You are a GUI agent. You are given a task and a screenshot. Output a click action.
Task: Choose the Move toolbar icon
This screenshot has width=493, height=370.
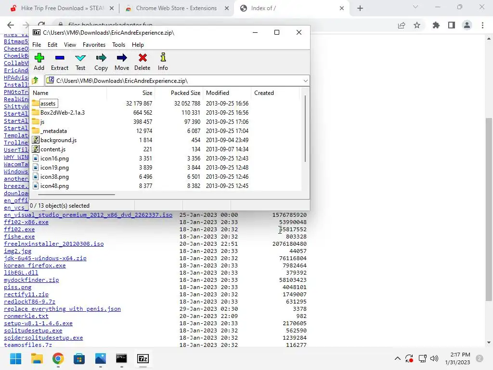(122, 58)
